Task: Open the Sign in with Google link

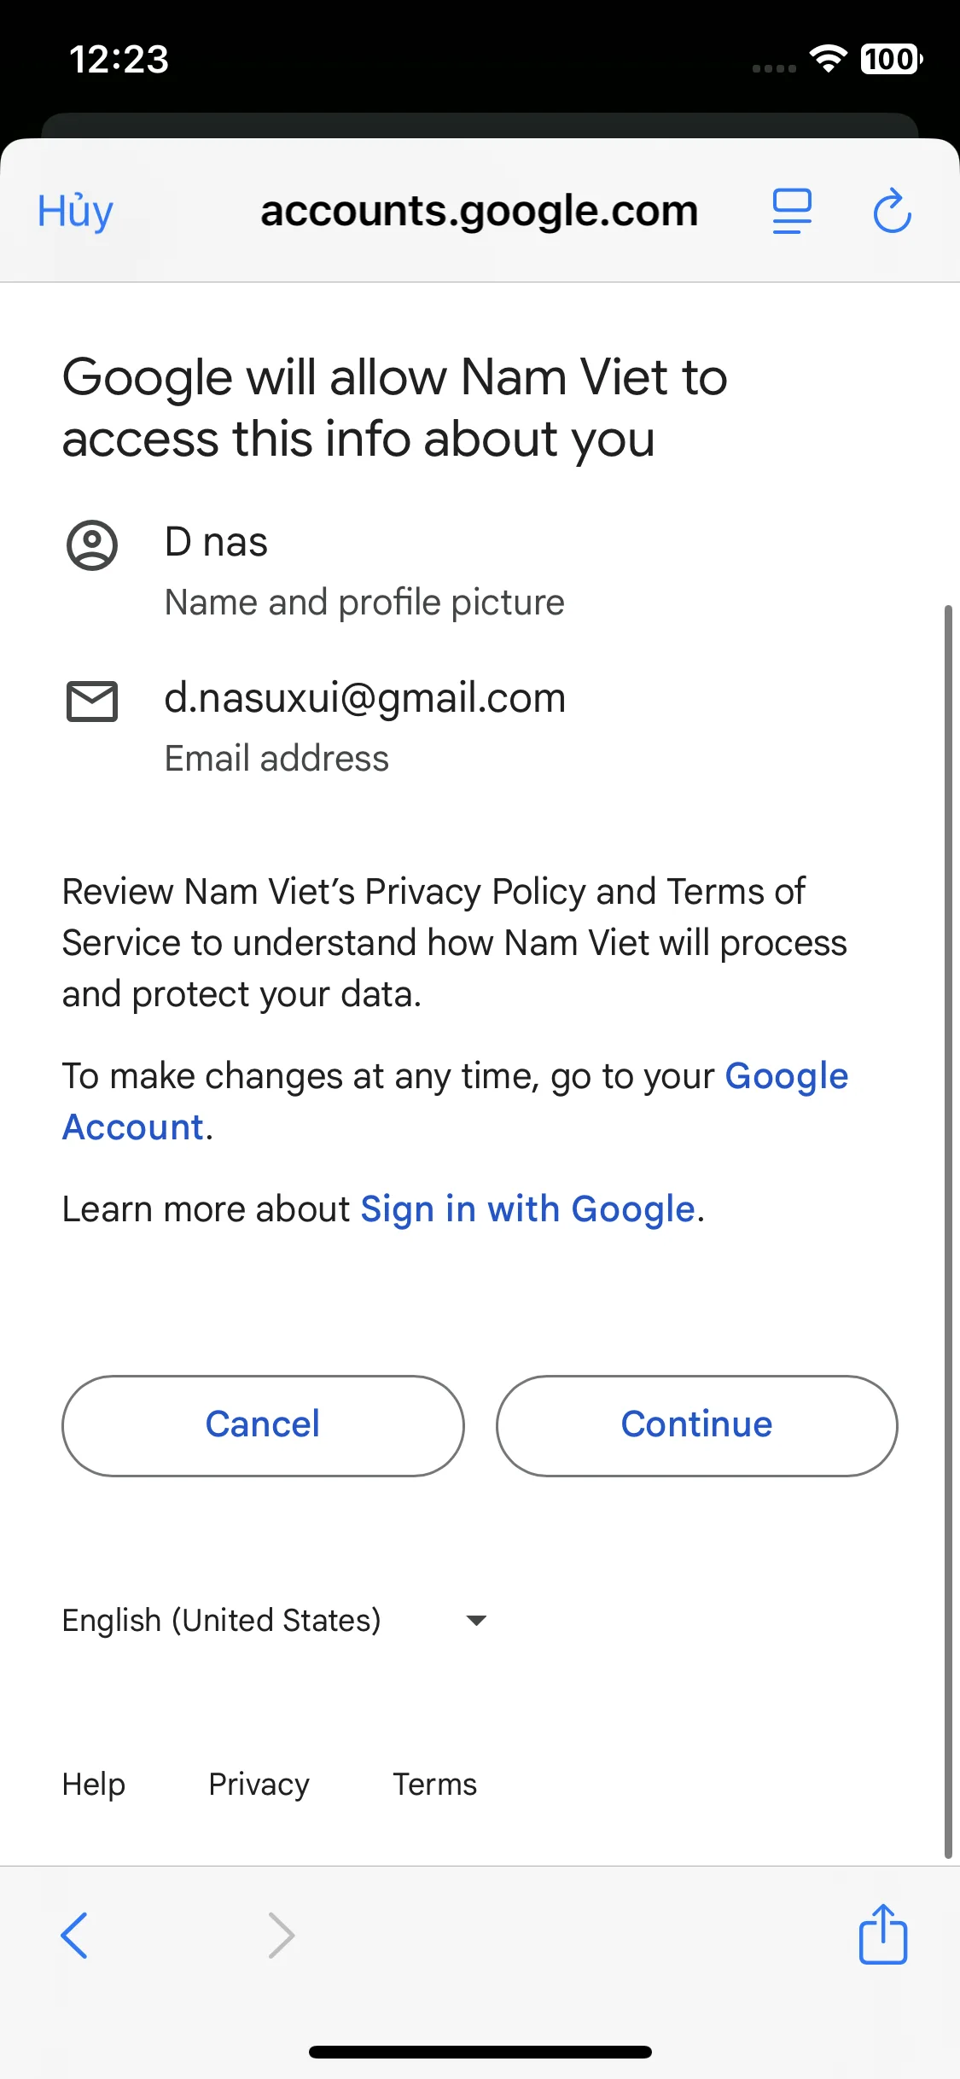Action: [x=527, y=1209]
